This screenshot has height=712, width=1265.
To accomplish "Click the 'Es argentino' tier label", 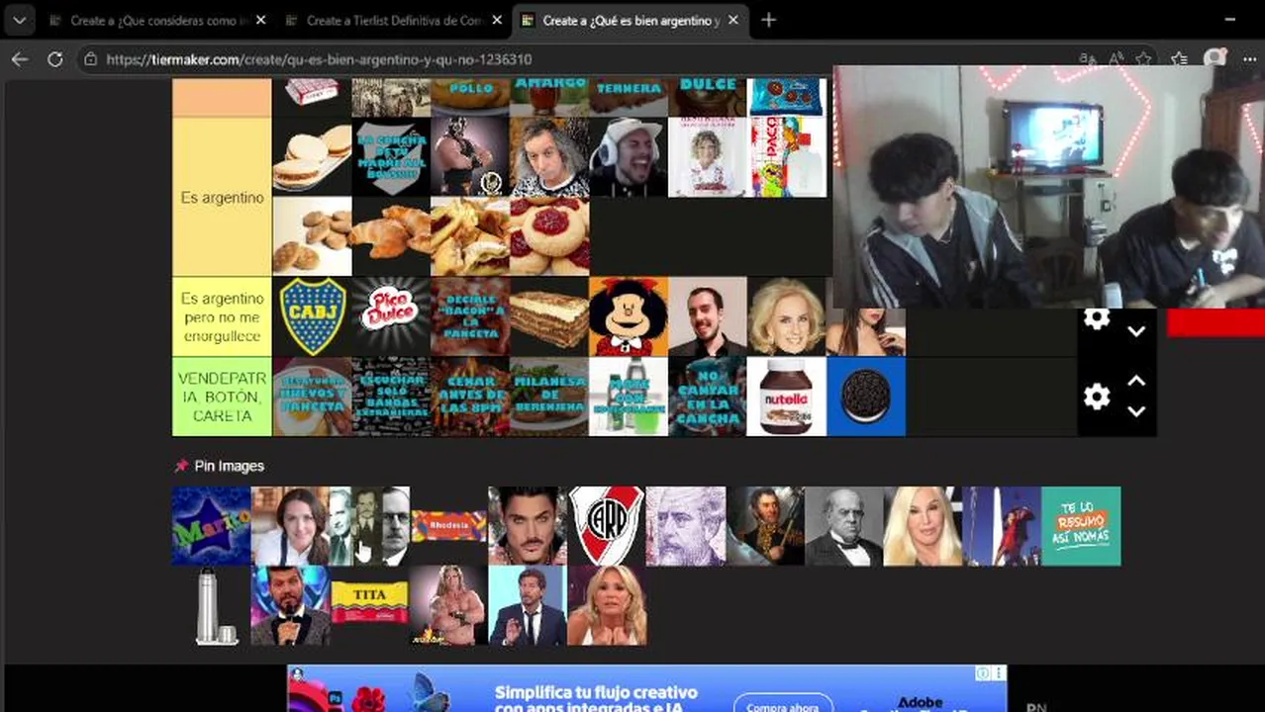I will [222, 197].
